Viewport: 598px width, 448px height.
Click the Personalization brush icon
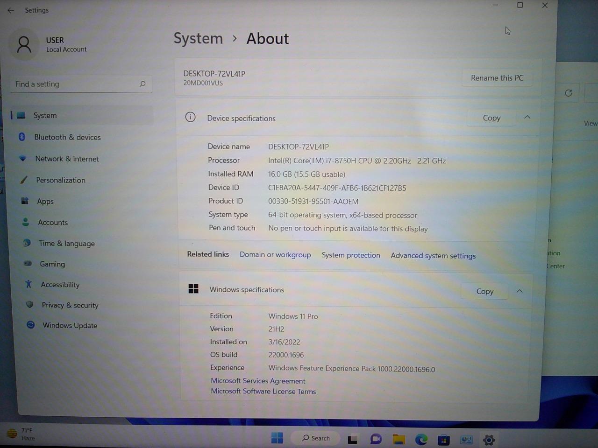24,180
